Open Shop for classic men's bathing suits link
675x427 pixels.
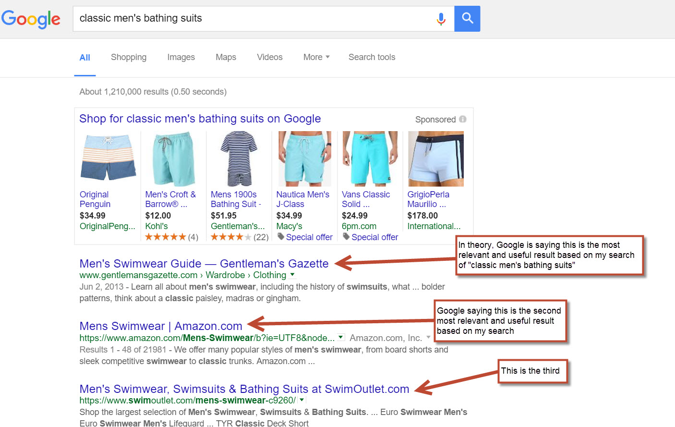pos(200,119)
